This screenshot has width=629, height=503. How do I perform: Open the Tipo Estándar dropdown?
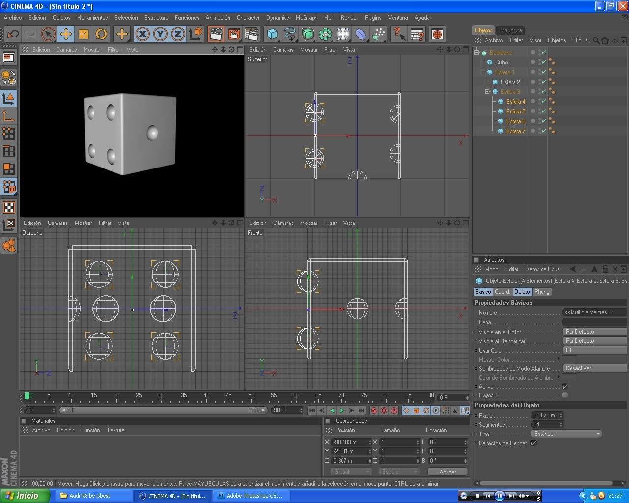click(566, 434)
